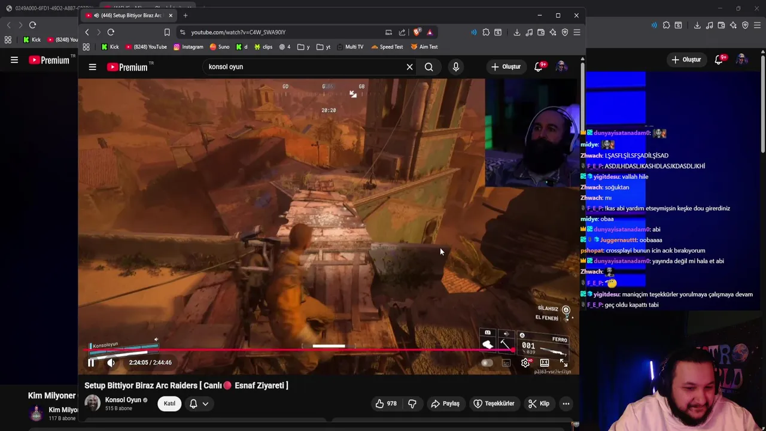Image resolution: width=766 pixels, height=431 pixels.
Task: Click the address bar URL youtube.com/watch
Action: click(238, 32)
